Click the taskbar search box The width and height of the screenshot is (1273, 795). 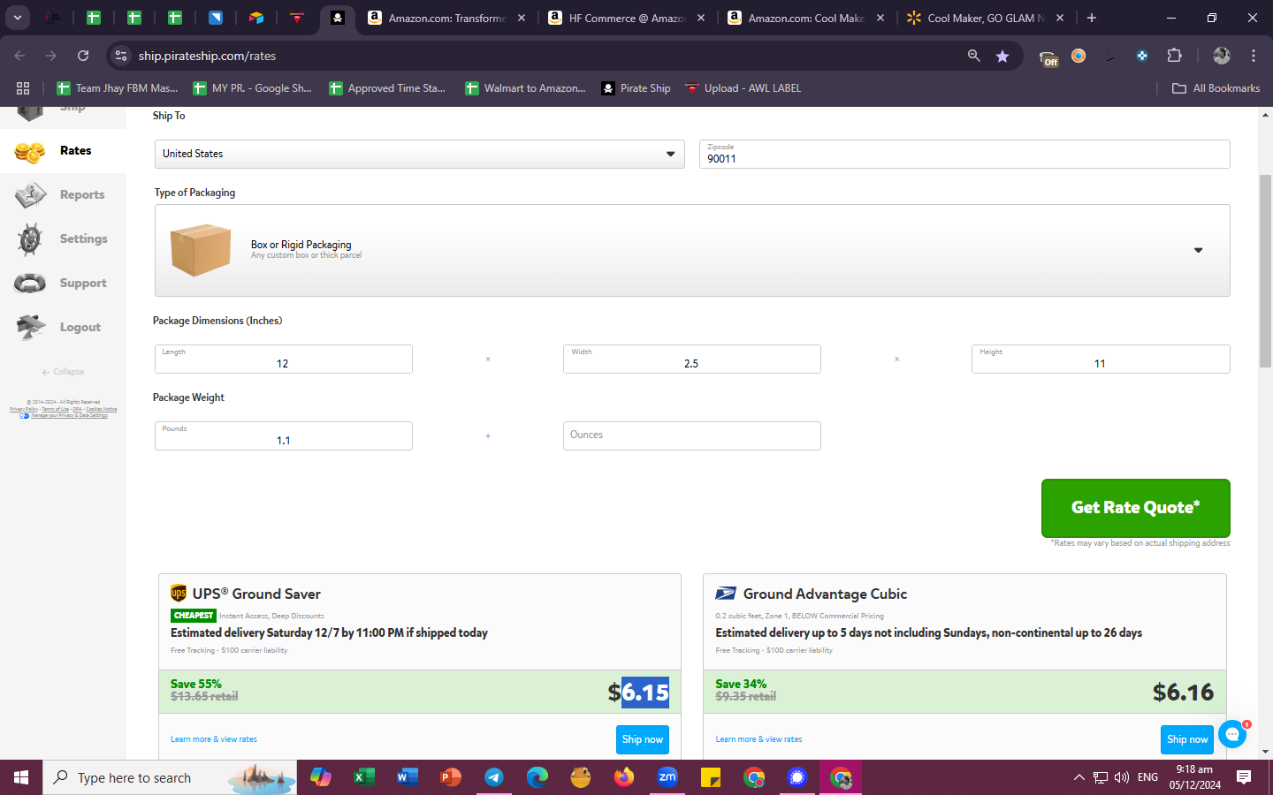pyautogui.click(x=170, y=777)
